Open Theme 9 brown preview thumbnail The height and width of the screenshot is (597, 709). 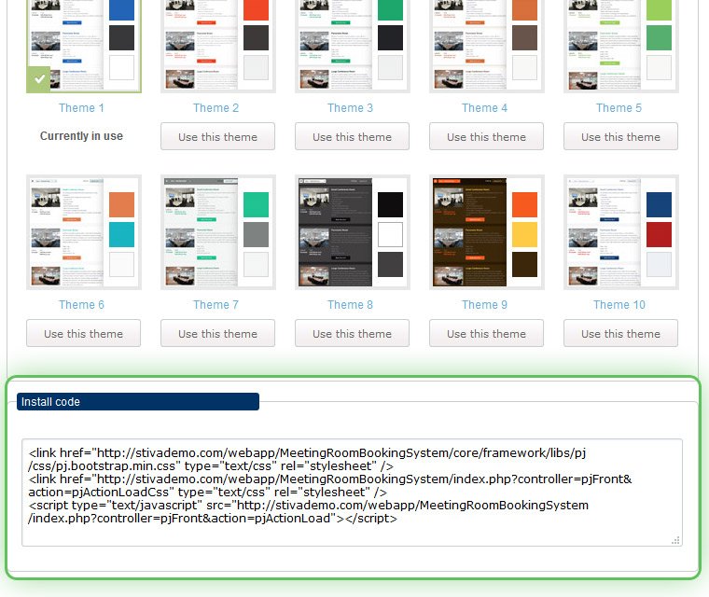point(487,232)
